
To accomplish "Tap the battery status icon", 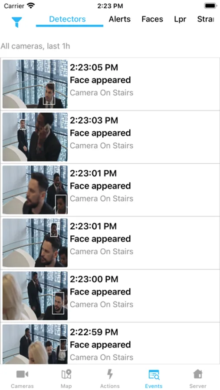I will (210, 6).
